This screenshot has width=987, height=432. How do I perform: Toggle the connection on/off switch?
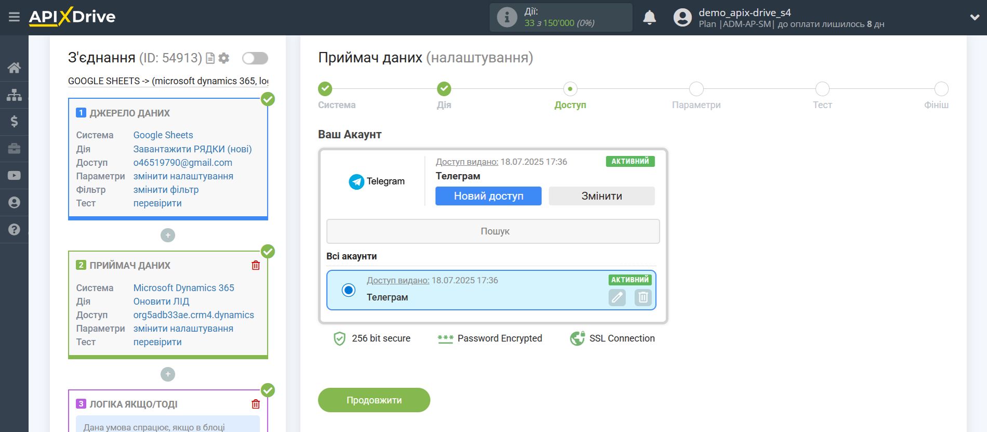[255, 58]
